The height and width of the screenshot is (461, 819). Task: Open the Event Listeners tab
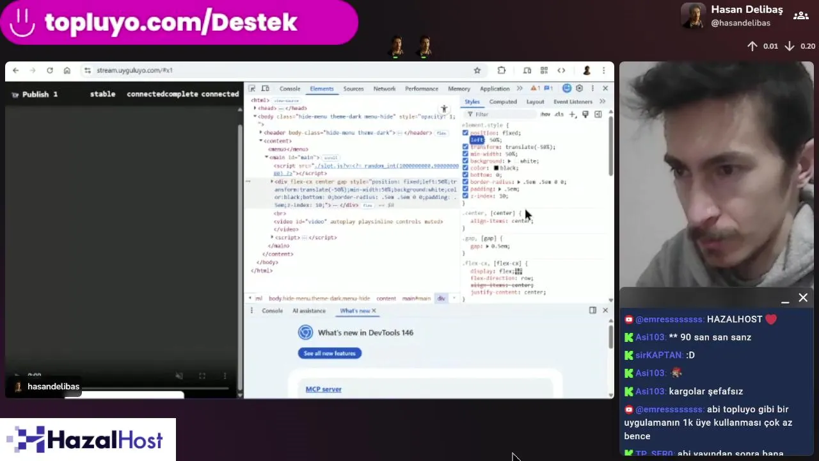[573, 102]
